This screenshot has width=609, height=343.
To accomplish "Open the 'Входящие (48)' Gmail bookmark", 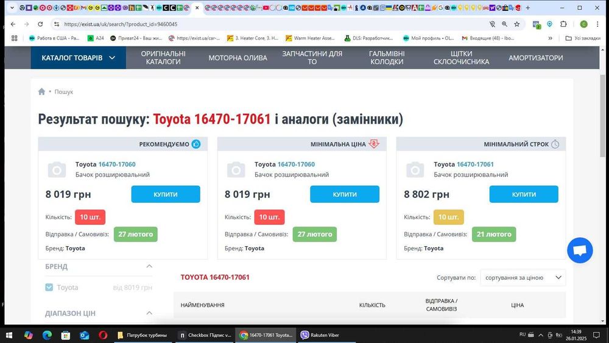I will pos(488,38).
